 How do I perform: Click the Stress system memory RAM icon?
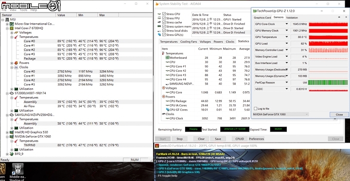coord(159,27)
